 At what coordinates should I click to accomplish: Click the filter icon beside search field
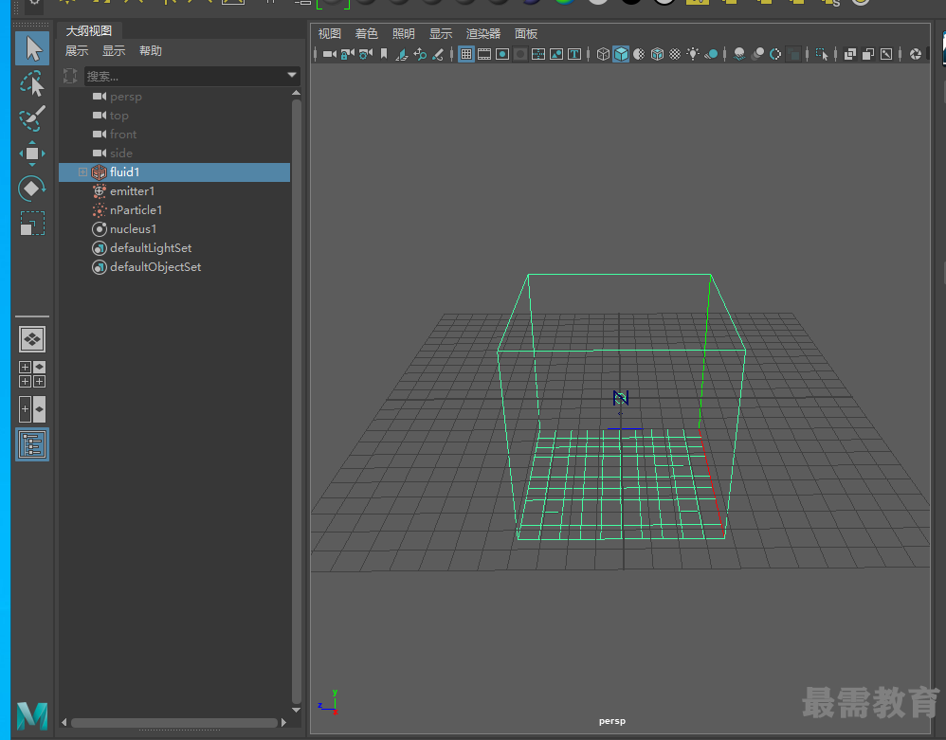tap(70, 76)
